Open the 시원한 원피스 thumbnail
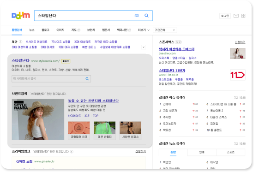Viewport: 259px width, 172px height. click(130, 130)
